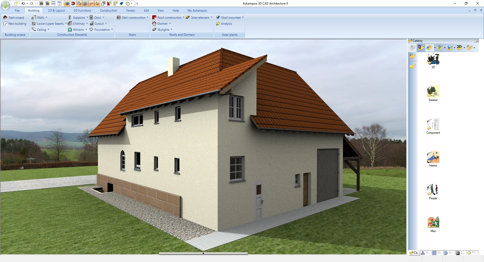
Task: Click the New building button
Action: coord(15,23)
